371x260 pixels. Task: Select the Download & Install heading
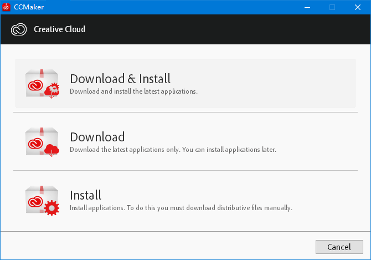120,79
